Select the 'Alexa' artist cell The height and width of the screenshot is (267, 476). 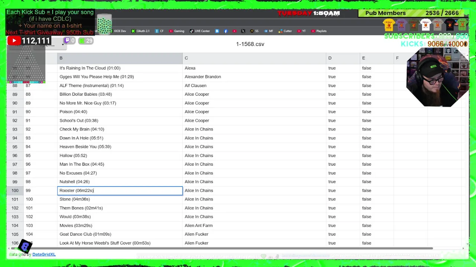tap(254, 68)
